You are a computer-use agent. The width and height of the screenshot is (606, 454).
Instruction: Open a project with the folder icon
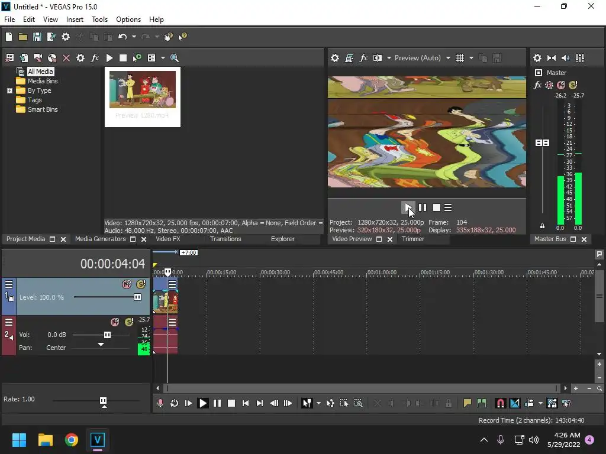pyautogui.click(x=23, y=37)
